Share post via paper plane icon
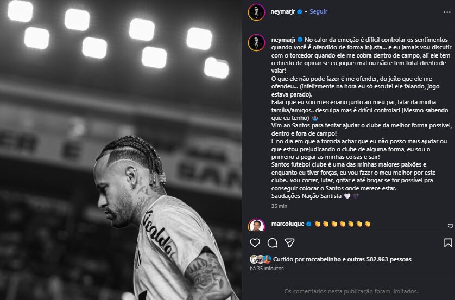 289,242
